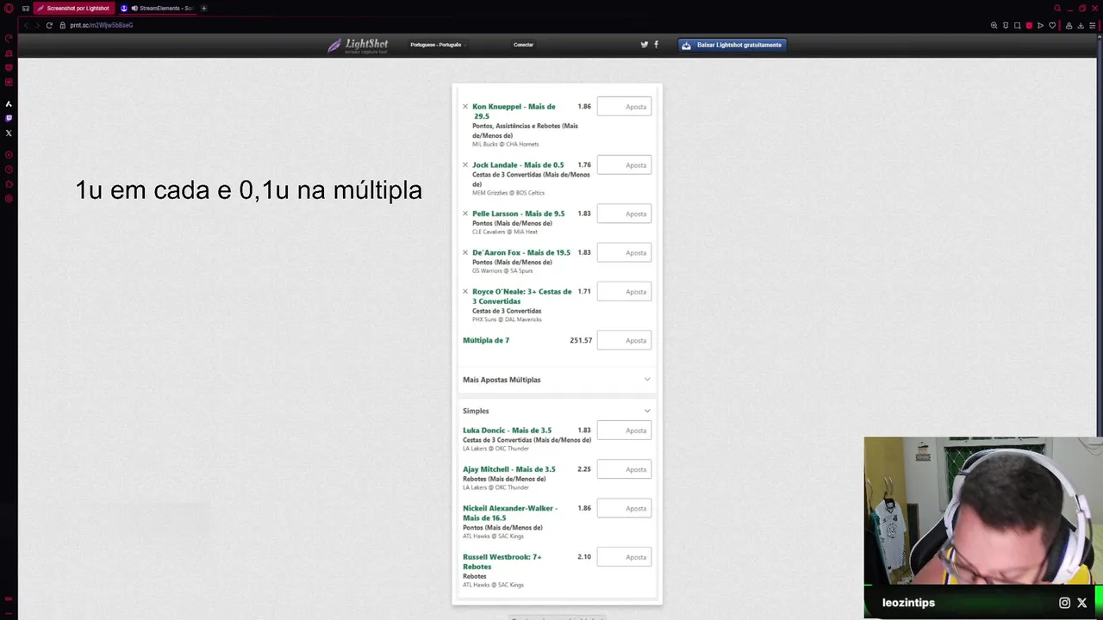Open the Portuguese - Português language dropdown
Viewport: 1103px width, 620px height.
pyautogui.click(x=437, y=45)
